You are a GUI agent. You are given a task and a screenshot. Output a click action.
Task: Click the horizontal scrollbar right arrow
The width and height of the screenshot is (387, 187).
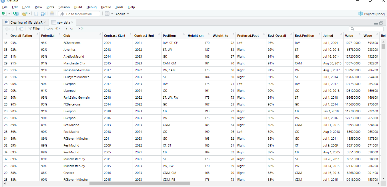[379, 184]
